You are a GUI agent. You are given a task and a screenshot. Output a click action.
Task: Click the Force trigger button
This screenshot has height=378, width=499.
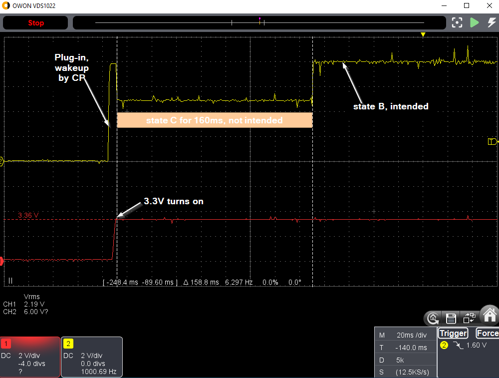coord(487,333)
